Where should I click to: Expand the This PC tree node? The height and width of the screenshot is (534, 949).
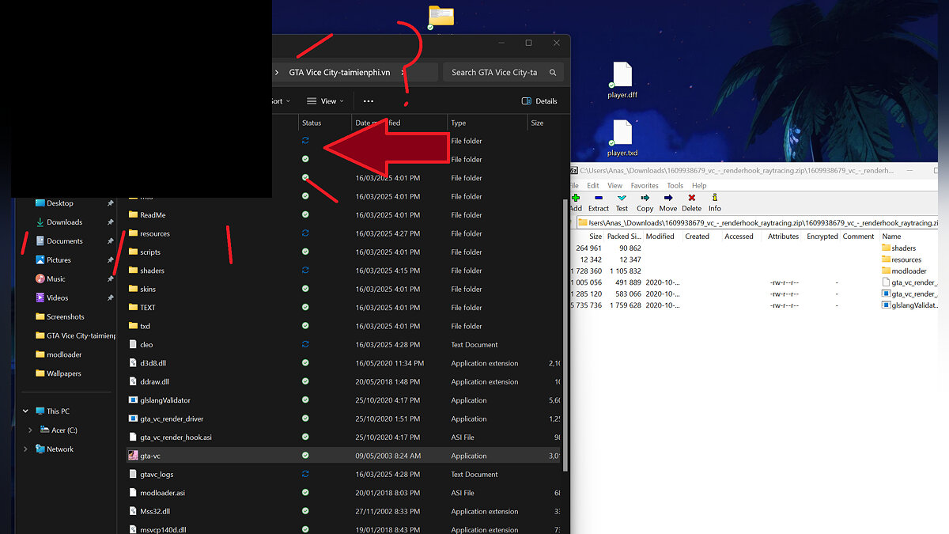[25, 411]
